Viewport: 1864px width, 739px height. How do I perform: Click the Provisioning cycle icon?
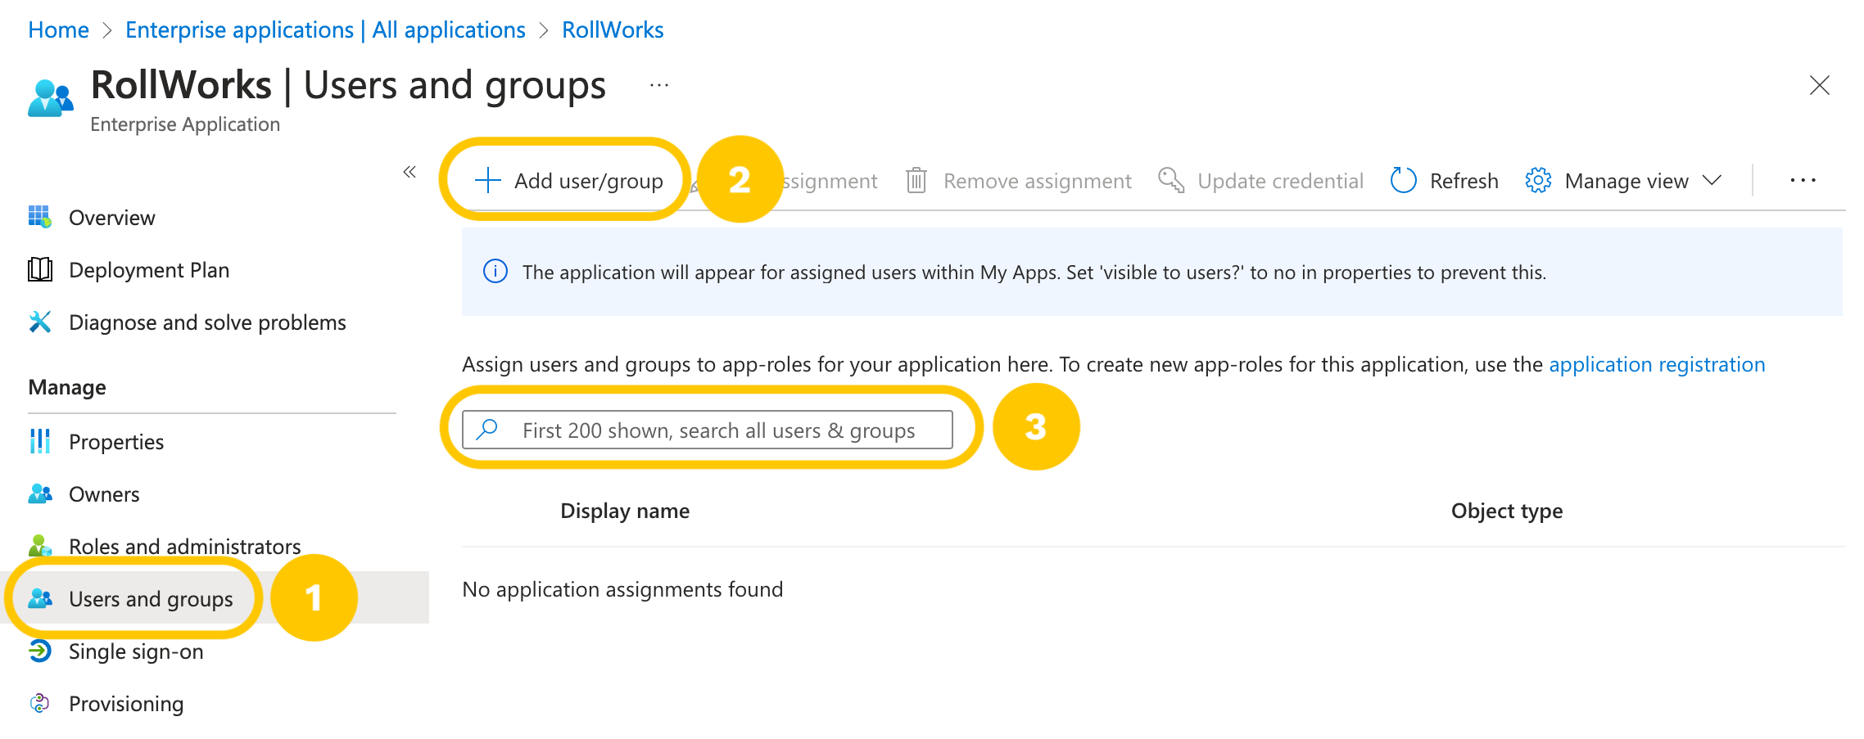click(x=39, y=703)
